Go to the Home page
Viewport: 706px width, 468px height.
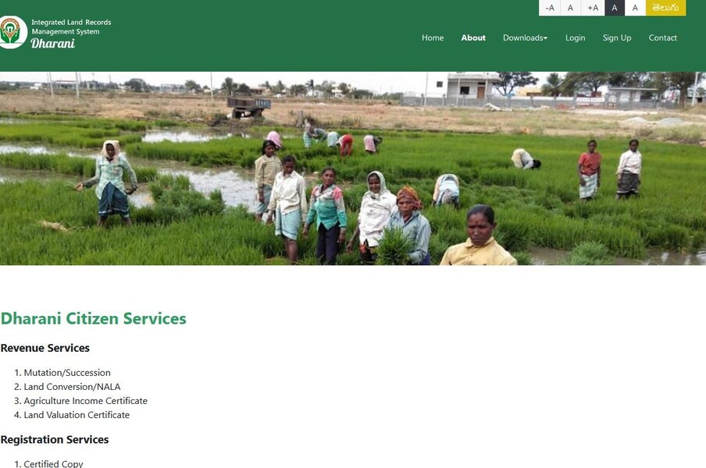pyautogui.click(x=433, y=37)
